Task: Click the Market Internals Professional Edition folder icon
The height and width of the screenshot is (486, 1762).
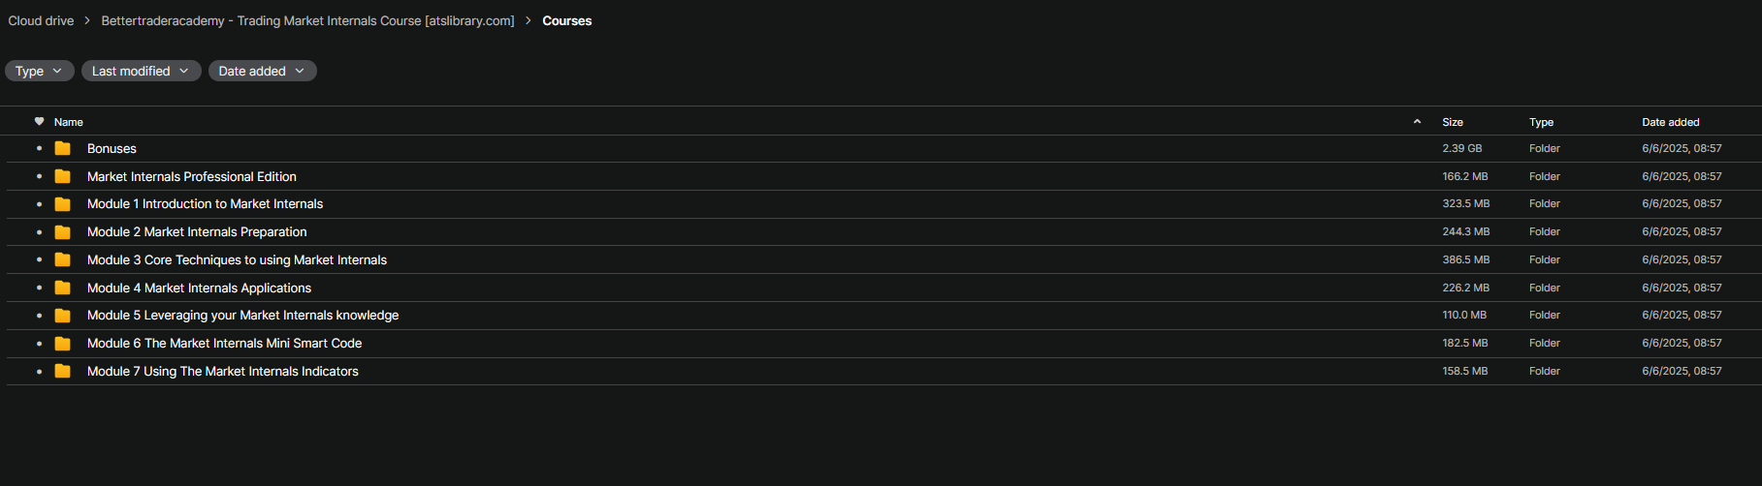Action: tap(63, 176)
